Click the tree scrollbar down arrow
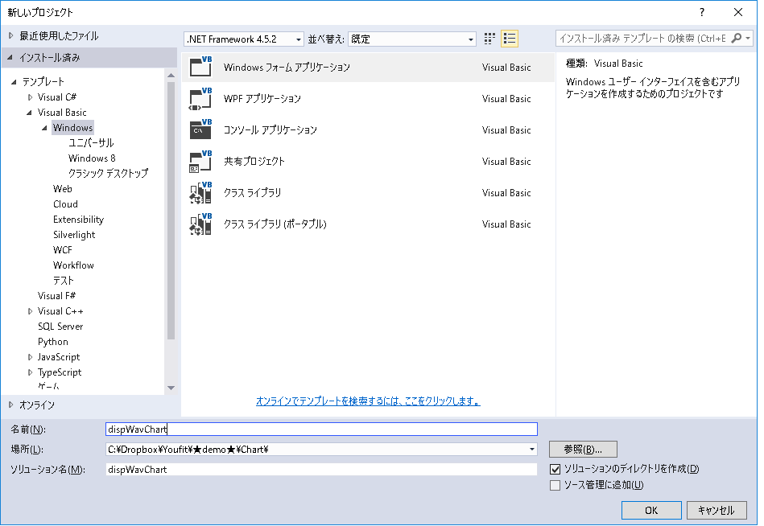Image resolution: width=764 pixels, height=526 pixels. (171, 388)
